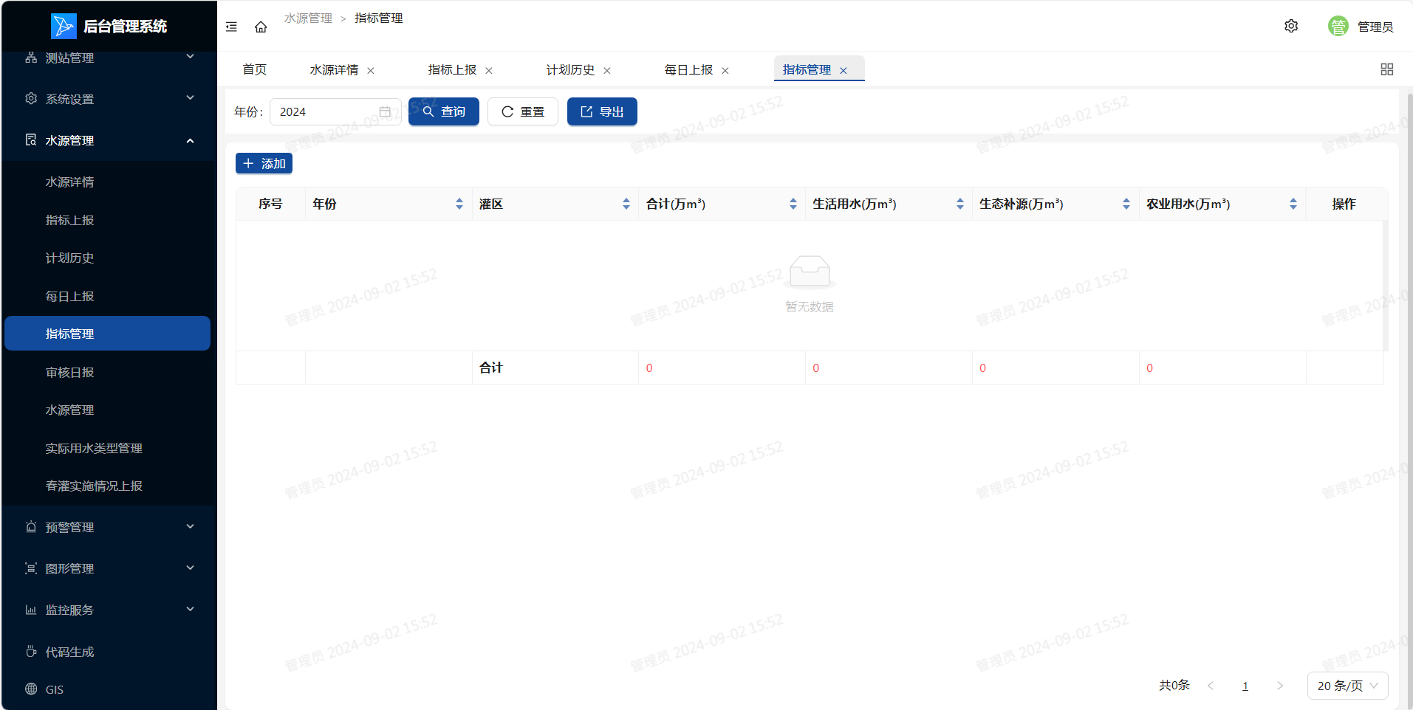
Task: Sort by 农业用水(万m³) column arrows
Action: tap(1293, 204)
